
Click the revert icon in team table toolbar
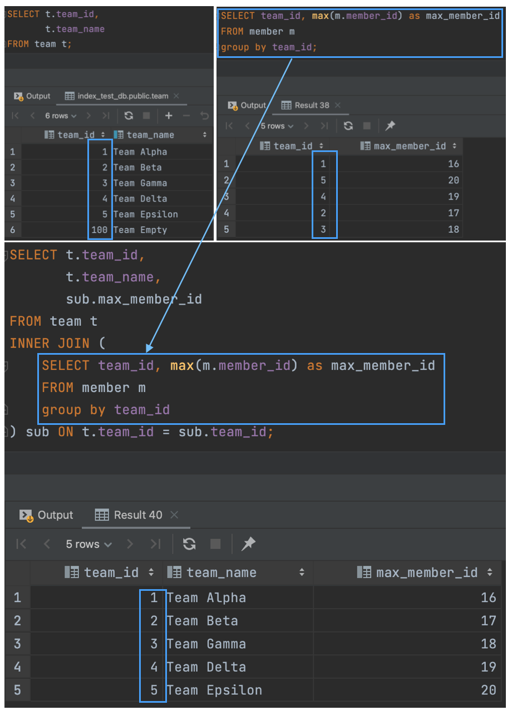pyautogui.click(x=204, y=116)
